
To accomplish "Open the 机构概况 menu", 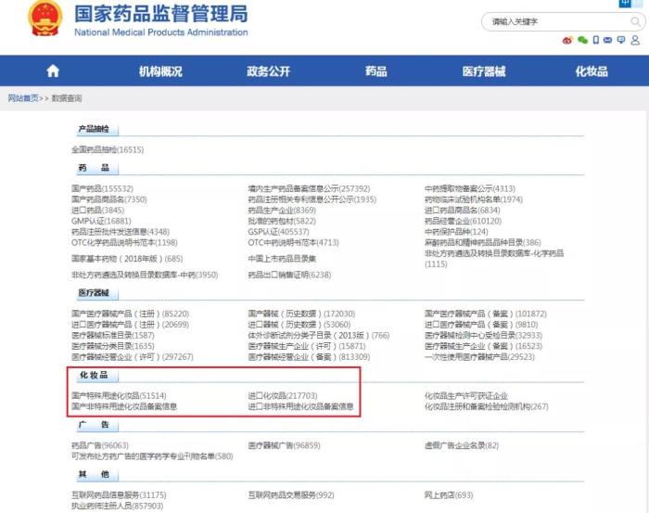I will point(160,71).
